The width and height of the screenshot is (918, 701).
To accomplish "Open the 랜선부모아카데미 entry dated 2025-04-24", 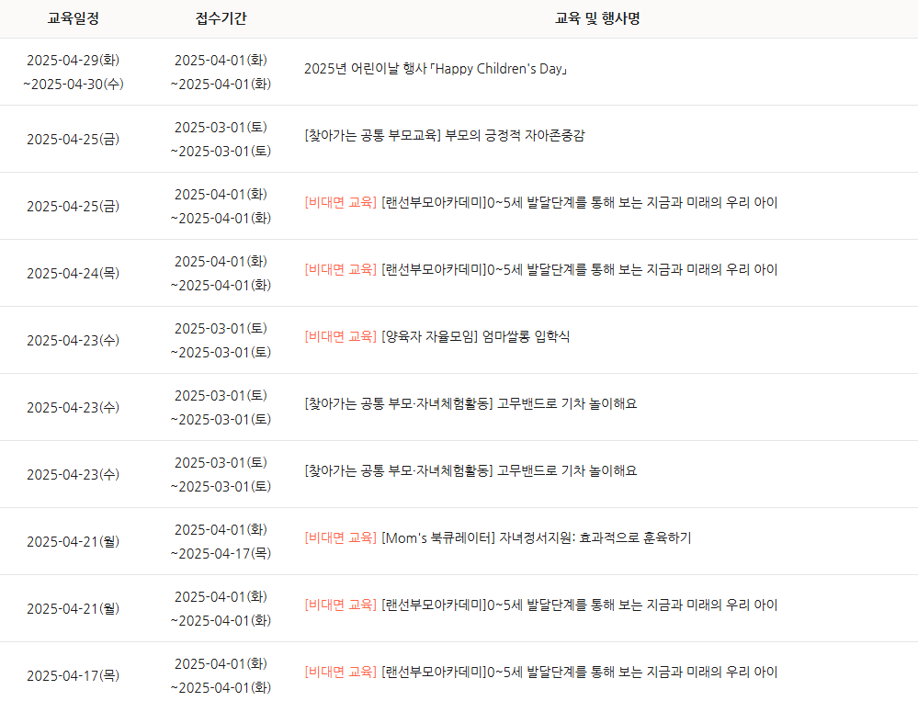I will coord(541,270).
